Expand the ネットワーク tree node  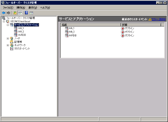tap(8, 45)
